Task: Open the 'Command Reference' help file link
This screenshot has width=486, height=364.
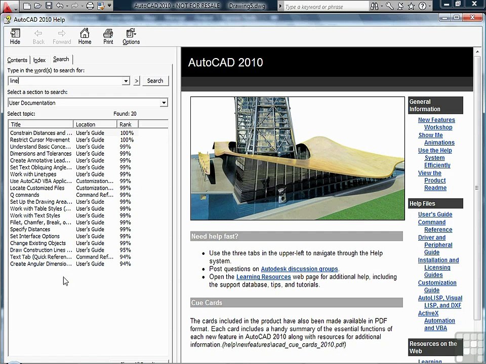Action: [x=435, y=226]
